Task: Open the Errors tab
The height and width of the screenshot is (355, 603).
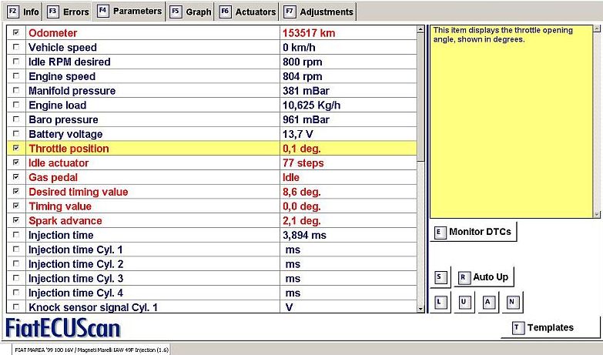Action: pyautogui.click(x=68, y=12)
